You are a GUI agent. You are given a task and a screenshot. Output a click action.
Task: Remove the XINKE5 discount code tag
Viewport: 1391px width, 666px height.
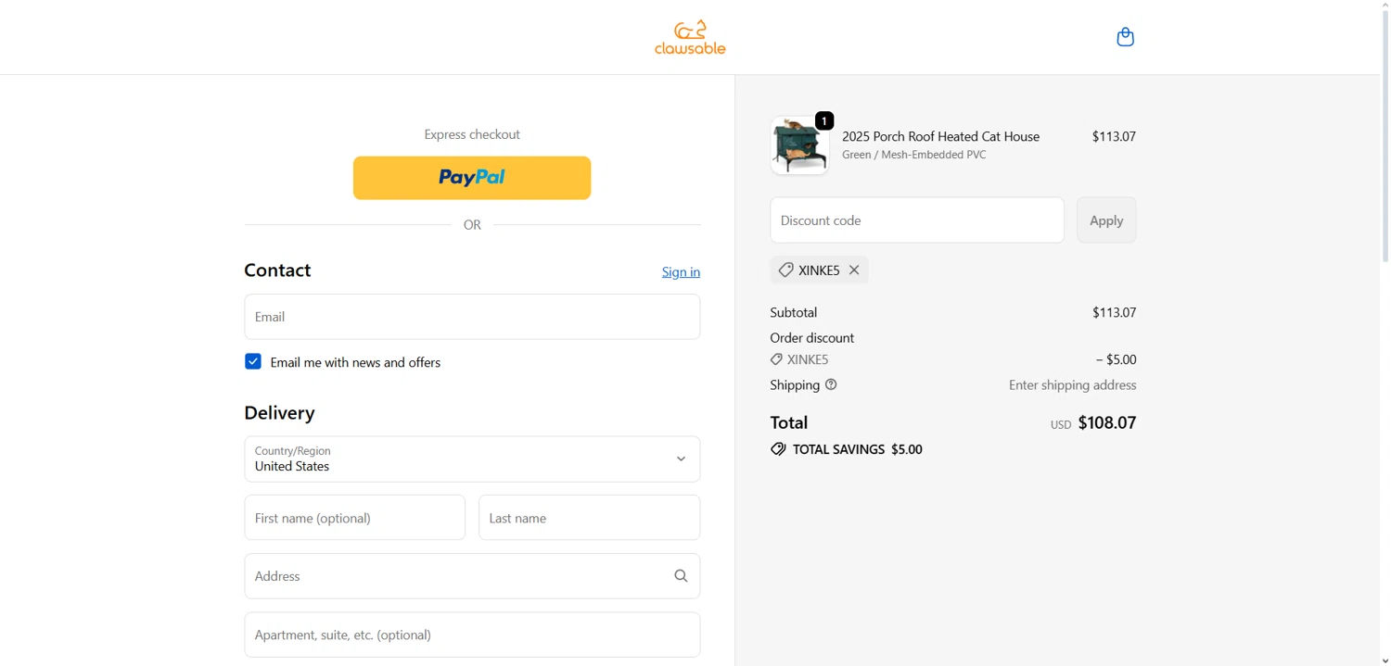click(854, 270)
